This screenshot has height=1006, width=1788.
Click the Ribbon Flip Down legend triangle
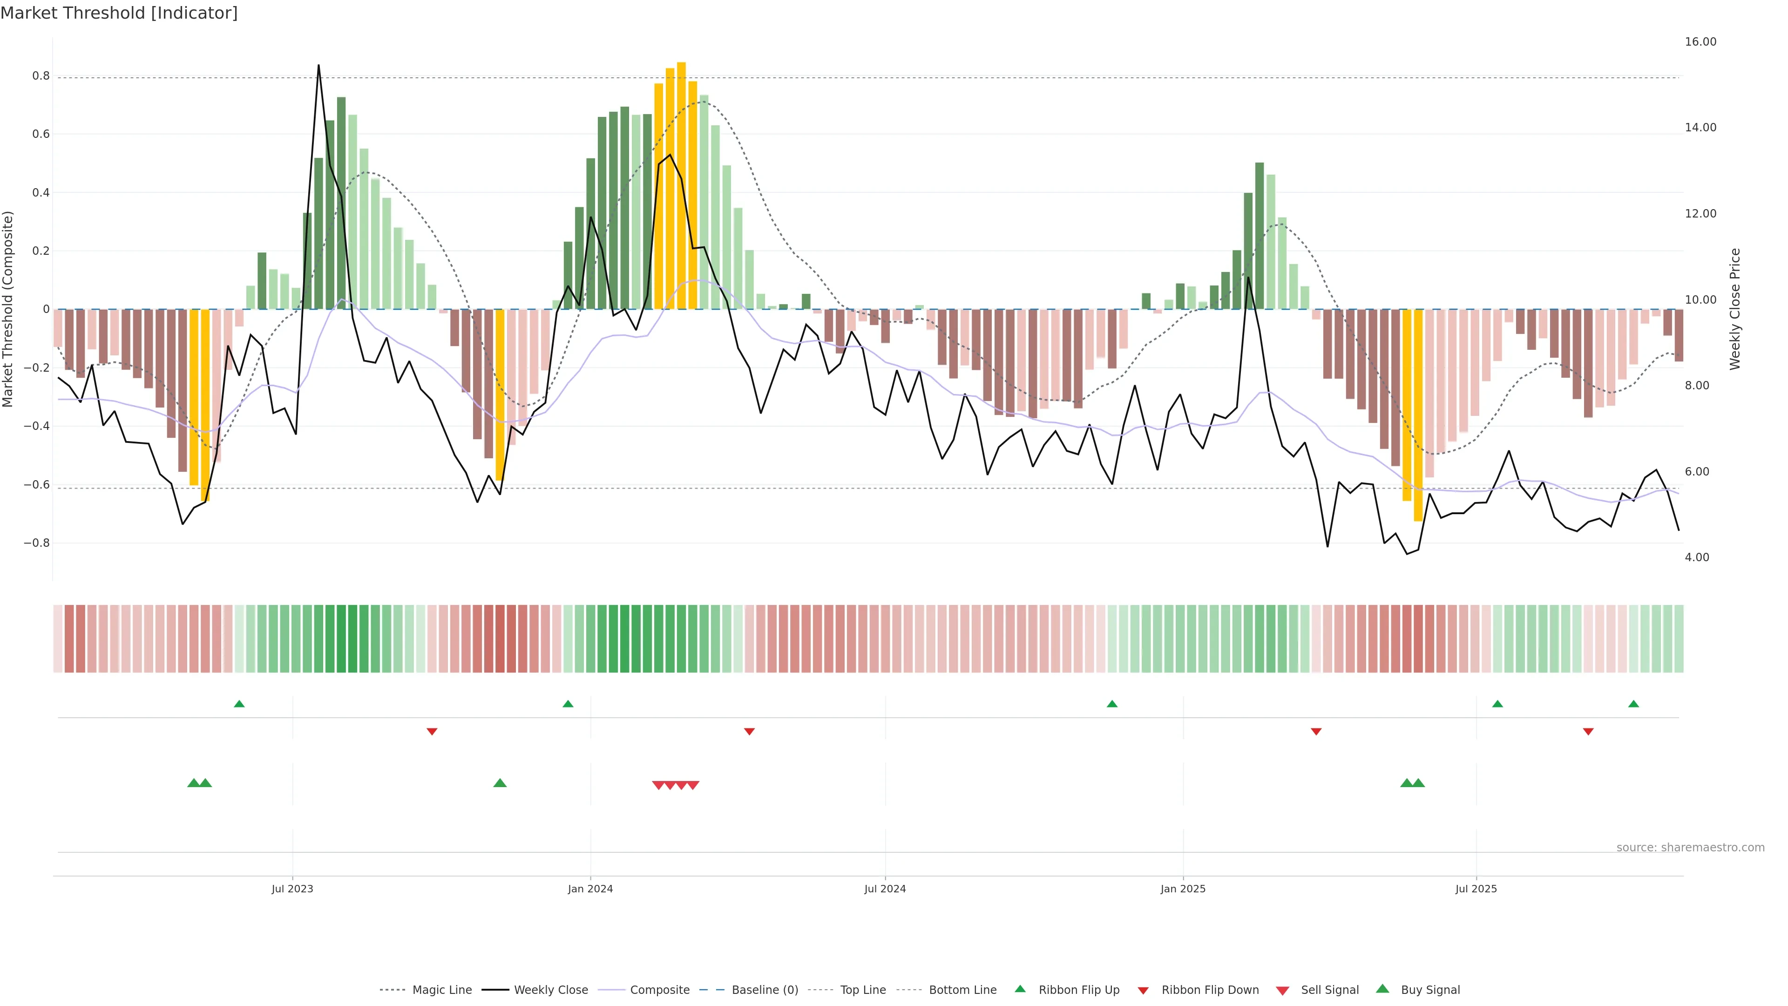click(1143, 990)
